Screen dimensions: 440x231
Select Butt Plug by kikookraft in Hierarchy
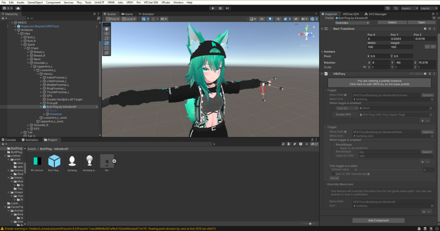coord(61,107)
